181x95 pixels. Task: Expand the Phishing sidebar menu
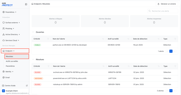point(8,29)
